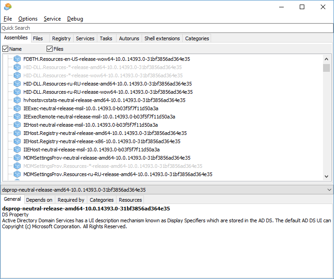Open the Service menu
The height and width of the screenshot is (279, 334).
pyautogui.click(x=52, y=19)
